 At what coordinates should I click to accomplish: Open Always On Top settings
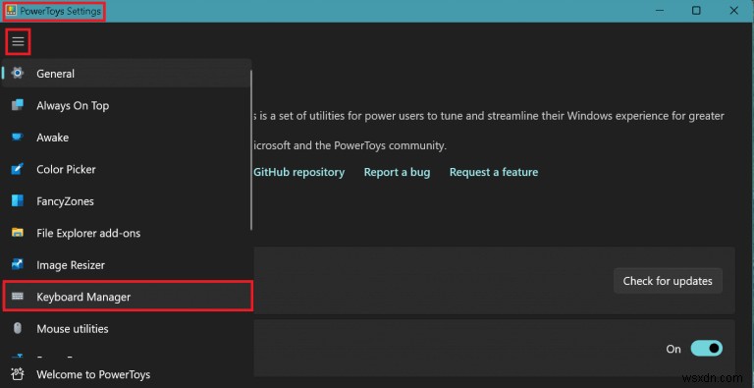tap(127, 105)
